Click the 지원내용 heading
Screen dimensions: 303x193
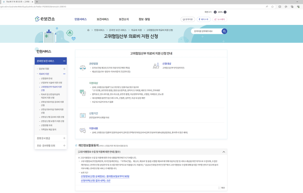coord(93,128)
